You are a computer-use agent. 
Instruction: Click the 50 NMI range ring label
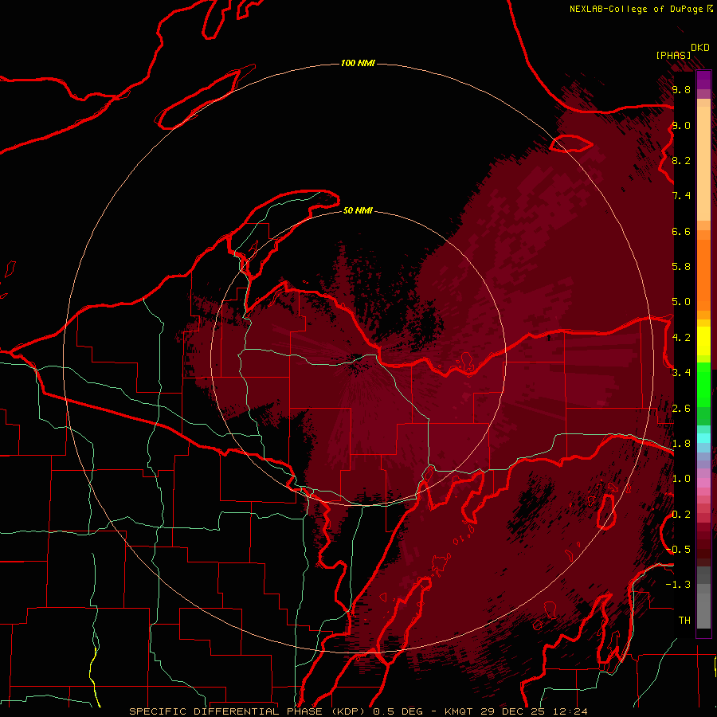(x=358, y=210)
